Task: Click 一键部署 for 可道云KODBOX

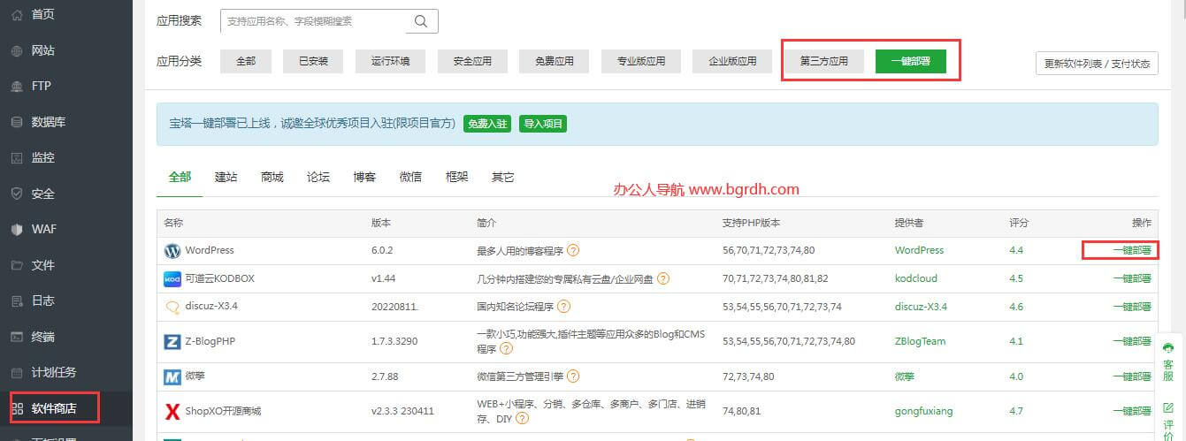Action: tap(1132, 278)
